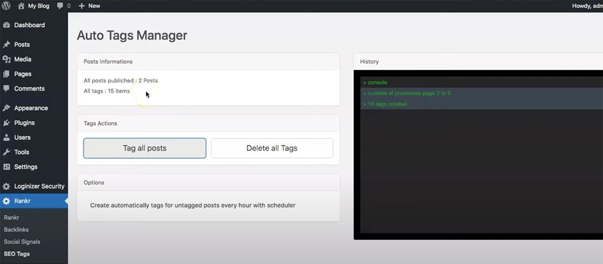
Task: Click the Posts Informations panel header
Action: pyautogui.click(x=208, y=61)
